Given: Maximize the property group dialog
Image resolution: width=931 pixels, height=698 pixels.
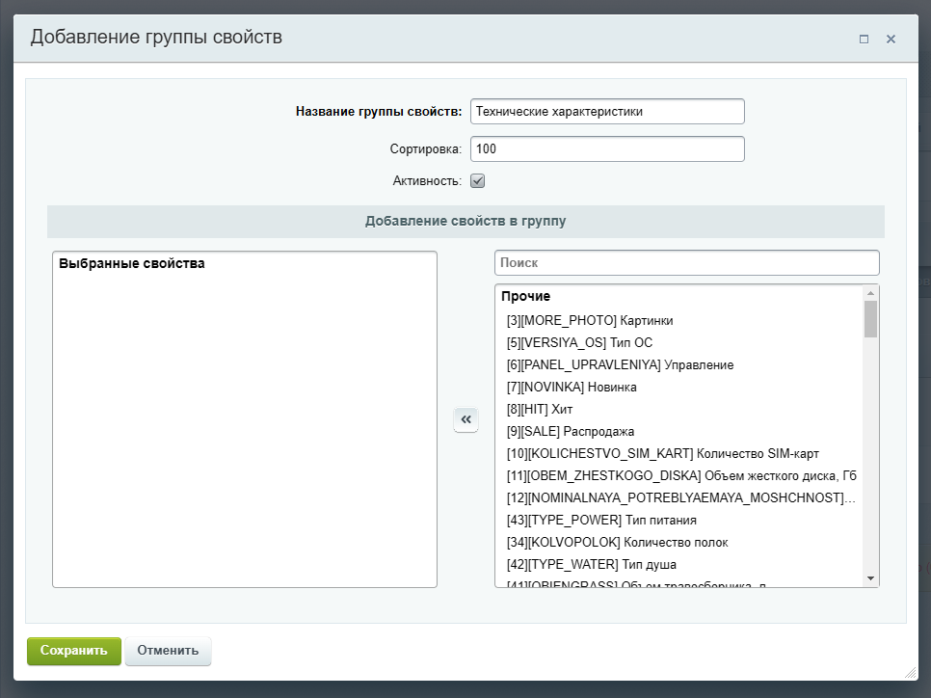Looking at the screenshot, I should coord(864,40).
